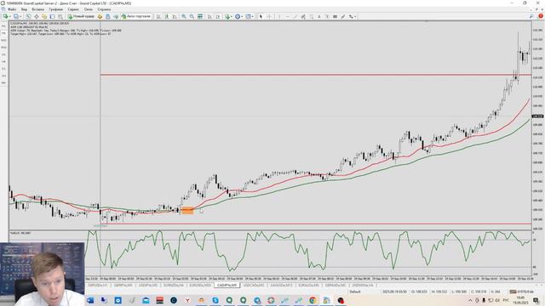Switch to H1 timeframe in side toolbar

[3, 54]
